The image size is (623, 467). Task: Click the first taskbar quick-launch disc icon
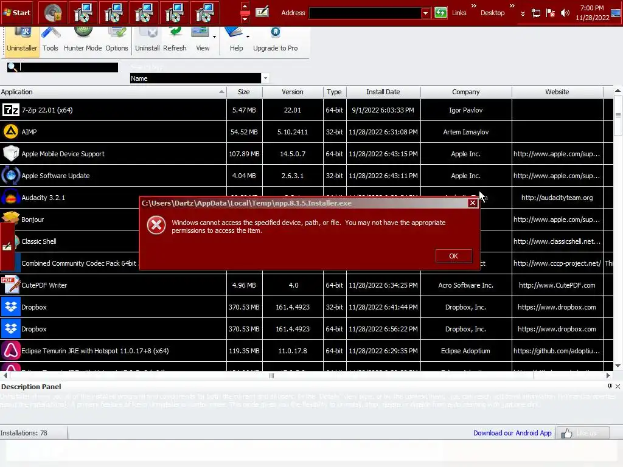point(53,13)
